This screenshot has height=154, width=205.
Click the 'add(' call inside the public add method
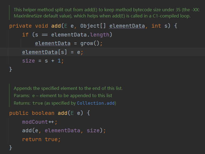28,131
